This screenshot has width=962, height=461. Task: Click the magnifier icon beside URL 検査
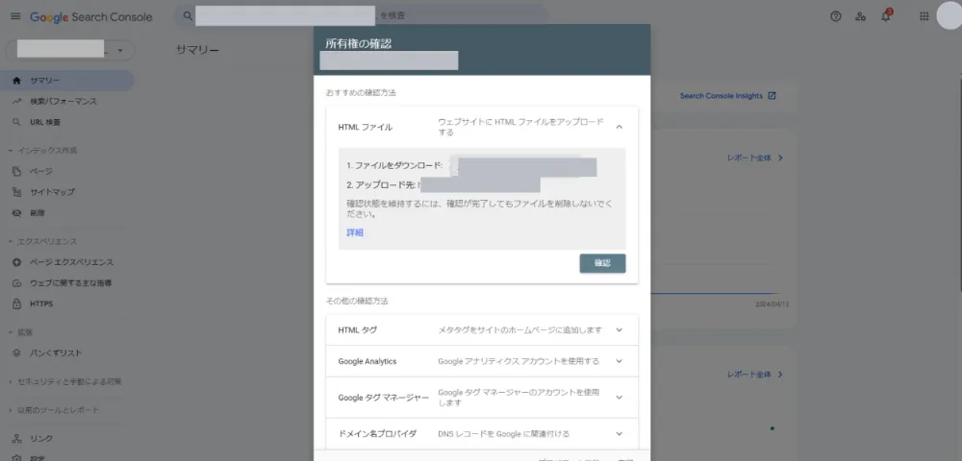tap(17, 122)
